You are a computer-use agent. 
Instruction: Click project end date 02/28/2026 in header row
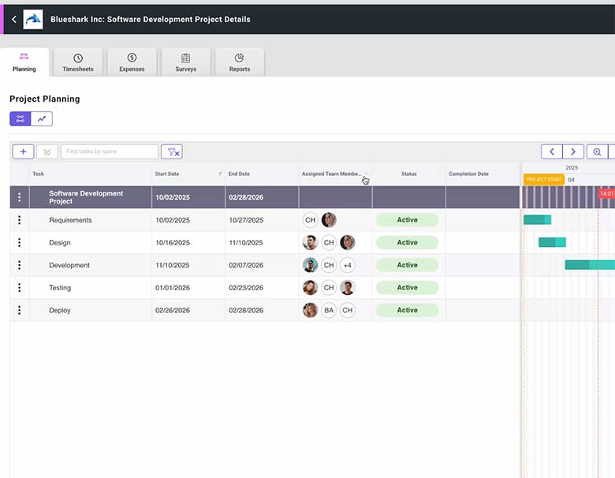[246, 197]
